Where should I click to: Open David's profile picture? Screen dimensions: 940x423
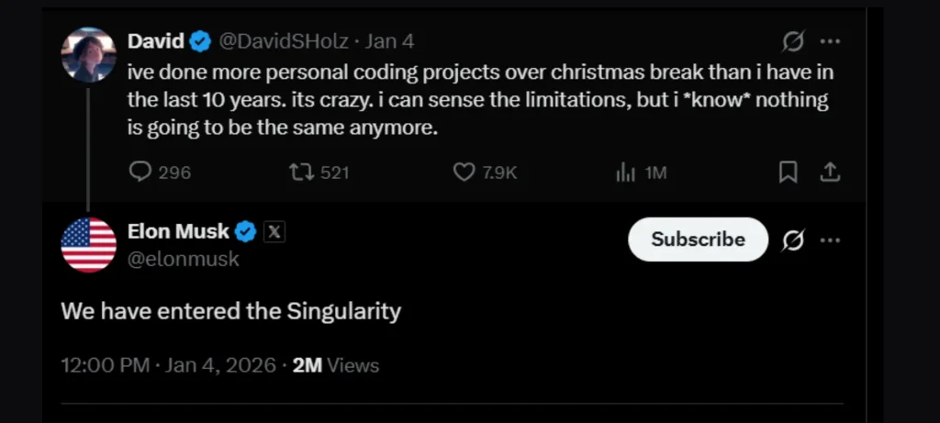click(88, 54)
